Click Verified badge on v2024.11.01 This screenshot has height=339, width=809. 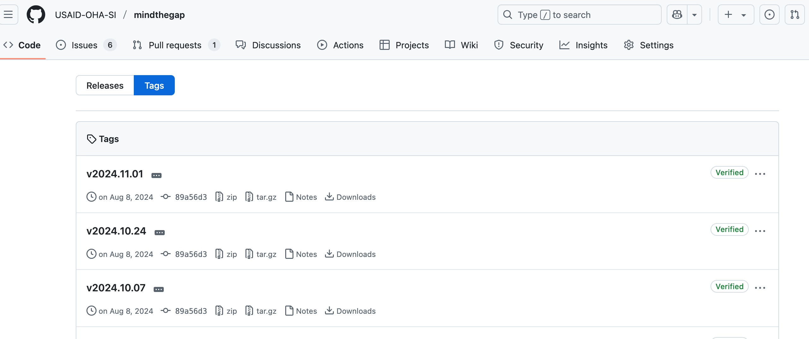(x=729, y=172)
